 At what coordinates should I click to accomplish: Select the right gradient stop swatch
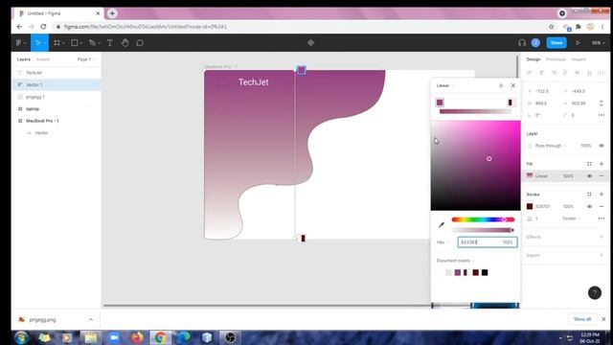[511, 103]
